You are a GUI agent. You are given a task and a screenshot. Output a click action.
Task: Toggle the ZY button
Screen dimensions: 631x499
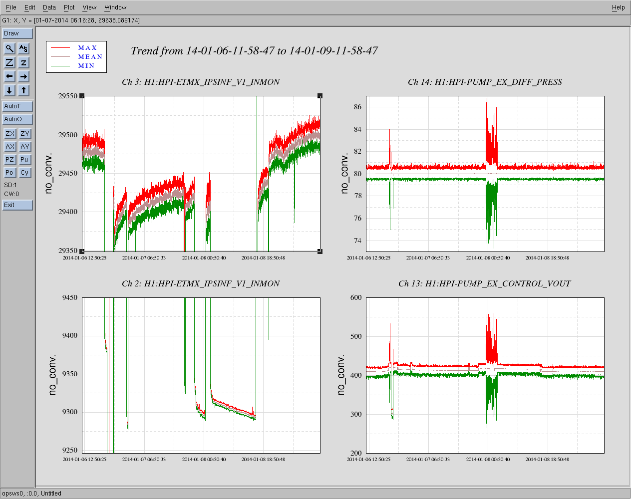click(x=24, y=134)
